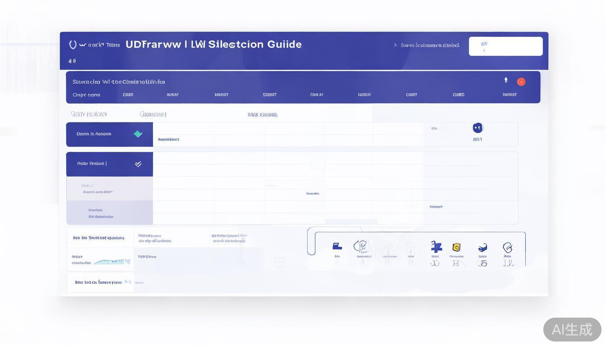Expand the second dark blue row header
Image resolution: width=606 pixels, height=346 pixels.
109,164
